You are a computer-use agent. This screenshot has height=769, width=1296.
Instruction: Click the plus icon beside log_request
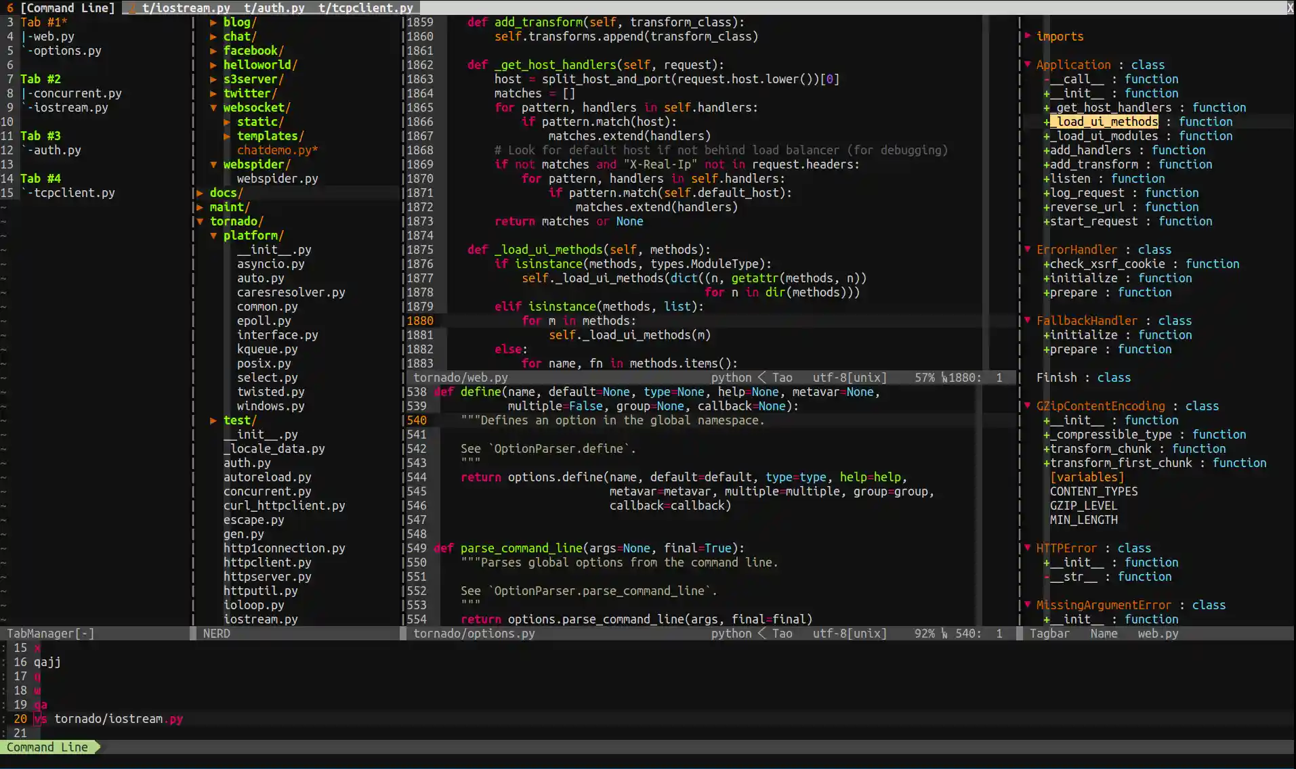1046,193
